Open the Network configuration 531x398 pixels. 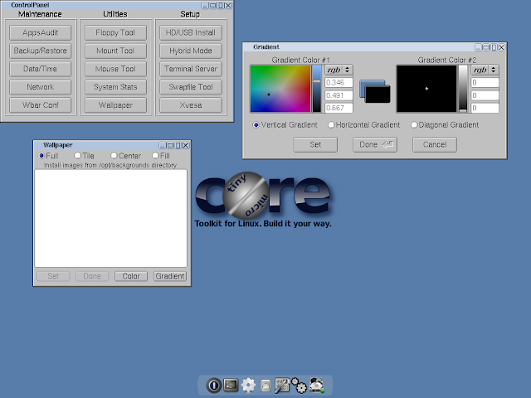41,87
